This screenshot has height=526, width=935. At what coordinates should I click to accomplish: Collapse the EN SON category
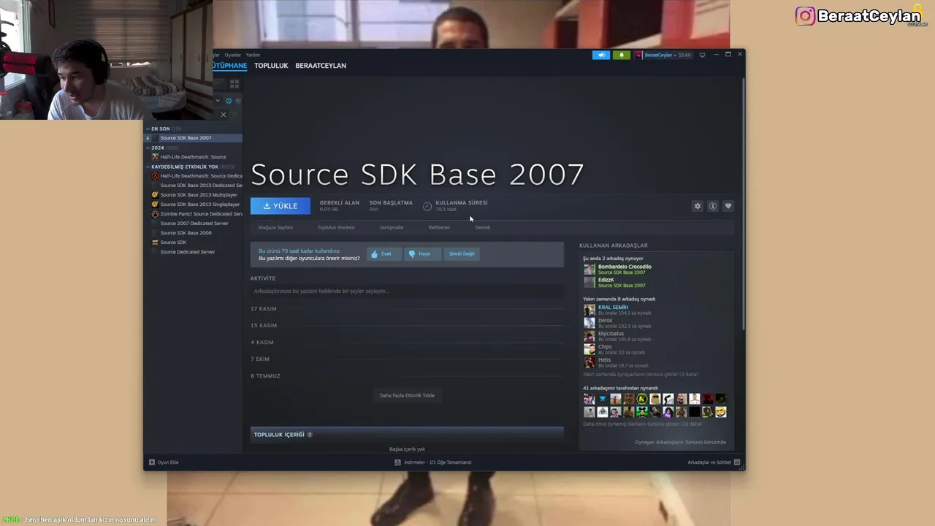148,129
